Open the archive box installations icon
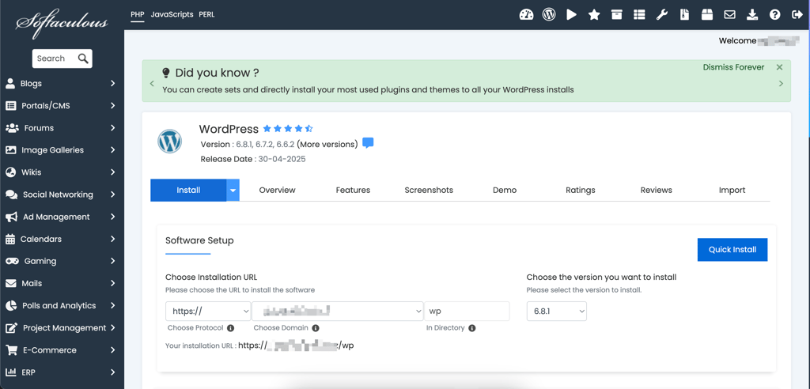The width and height of the screenshot is (810, 389). [x=616, y=14]
